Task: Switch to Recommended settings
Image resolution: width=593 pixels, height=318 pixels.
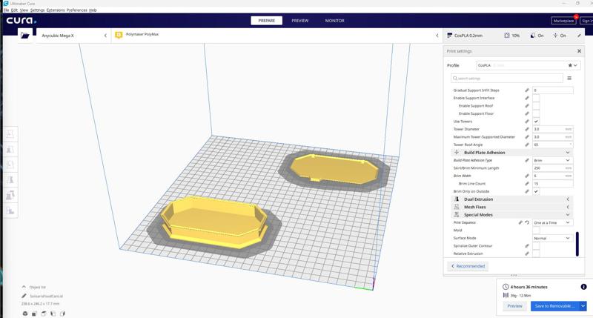Action: pyautogui.click(x=468, y=266)
